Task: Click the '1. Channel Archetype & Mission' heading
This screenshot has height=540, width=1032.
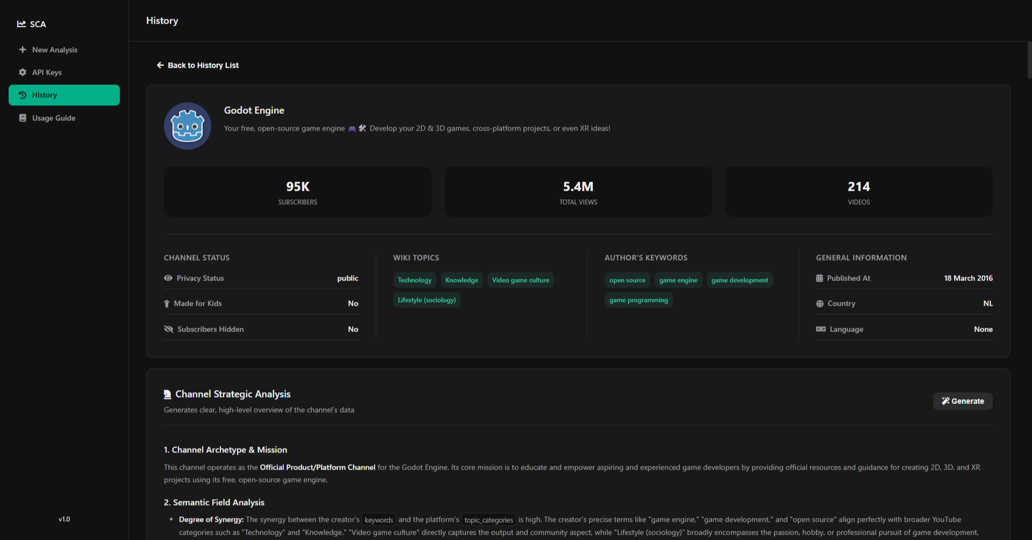Action: tap(225, 450)
